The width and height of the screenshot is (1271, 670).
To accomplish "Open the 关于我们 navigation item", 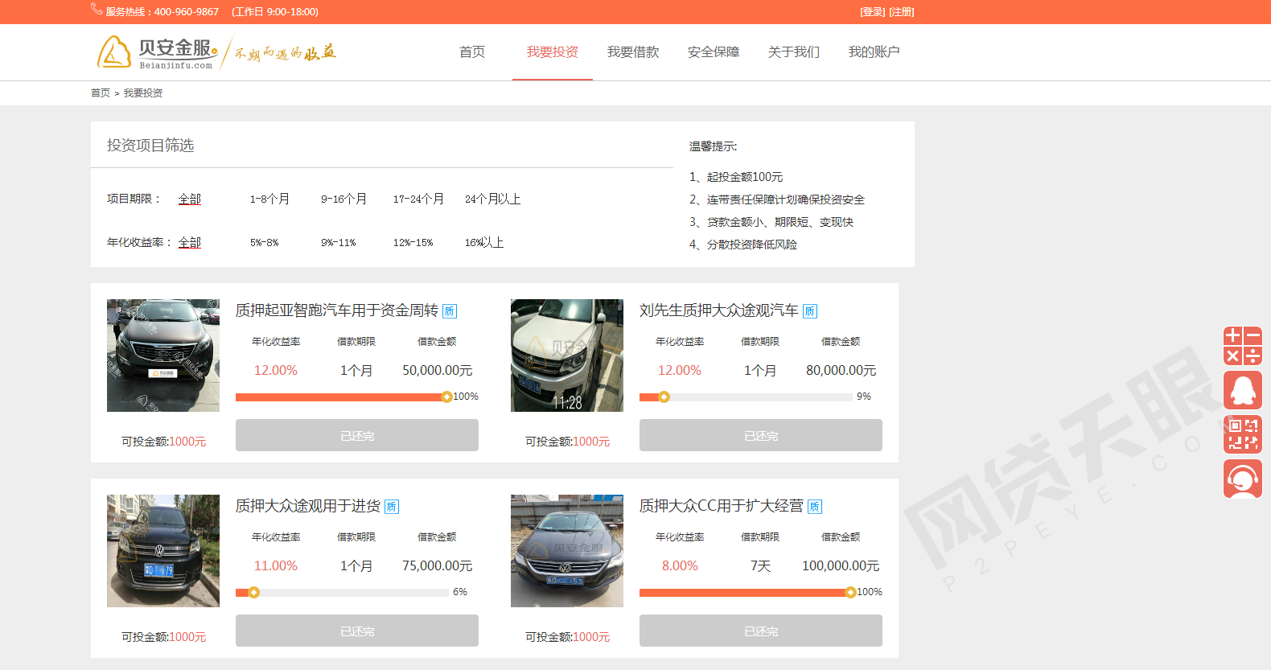I will [794, 52].
